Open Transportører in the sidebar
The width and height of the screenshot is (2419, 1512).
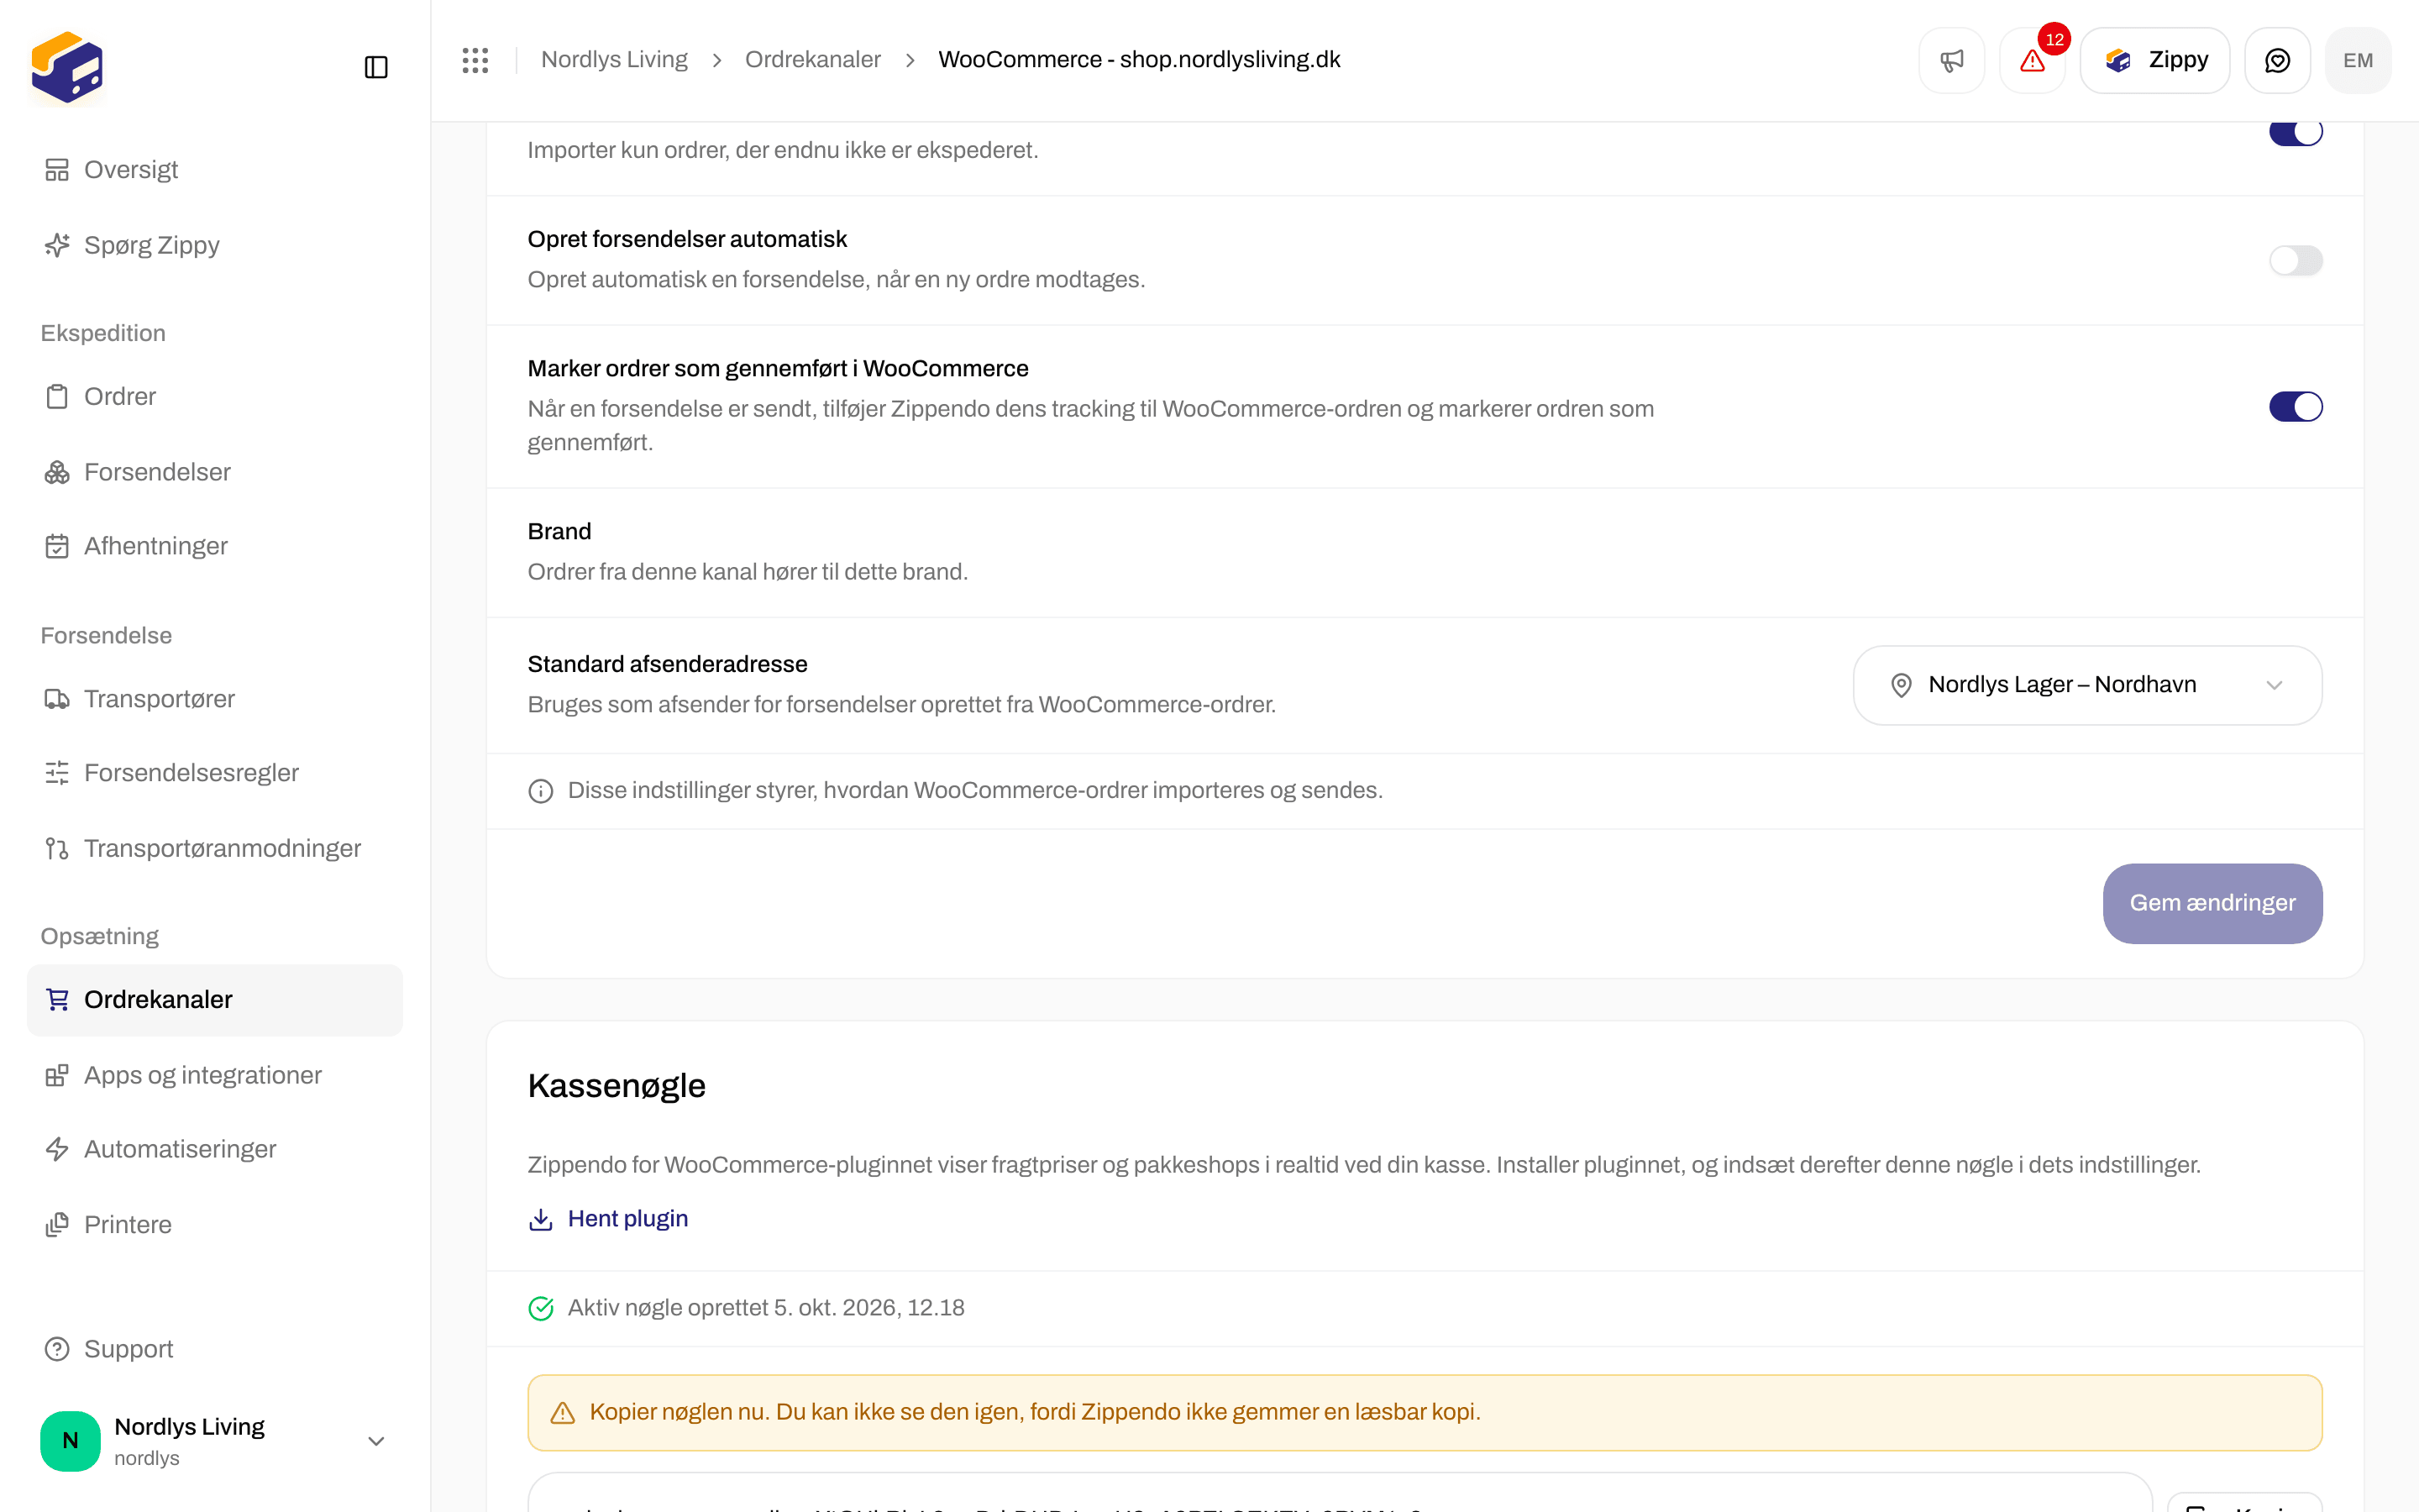point(214,699)
